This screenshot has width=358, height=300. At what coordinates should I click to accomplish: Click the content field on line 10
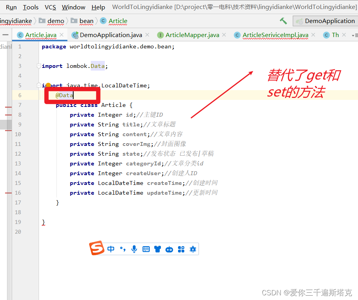(x=135, y=134)
